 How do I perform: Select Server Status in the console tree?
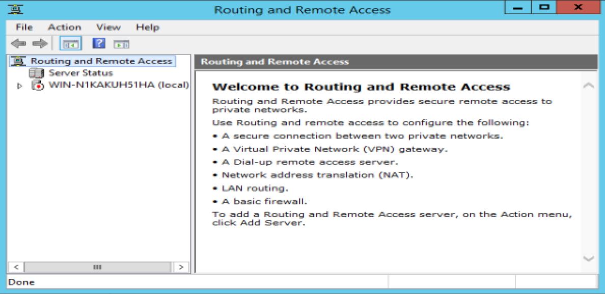pyautogui.click(x=80, y=73)
